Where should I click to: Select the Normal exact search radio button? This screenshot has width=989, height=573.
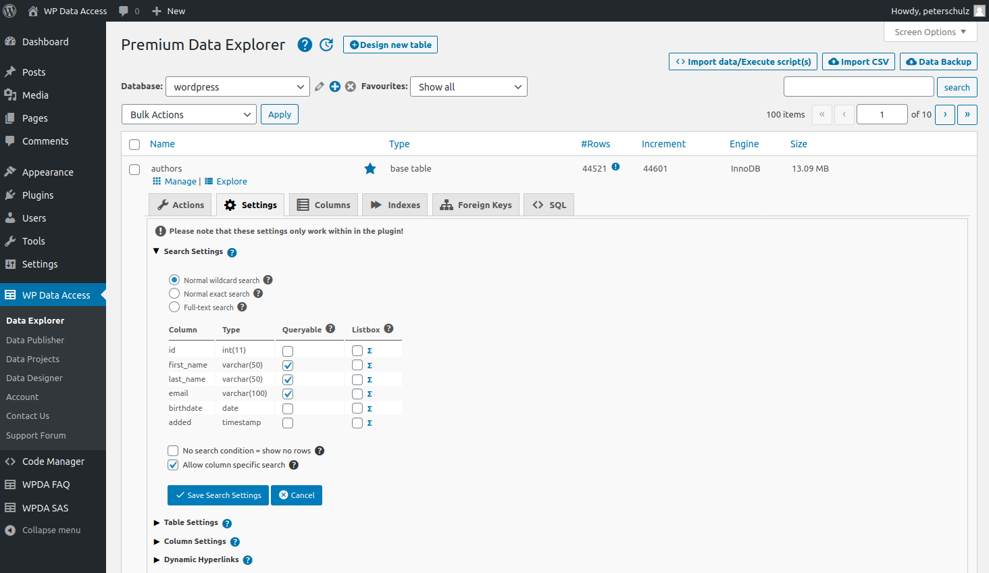point(174,293)
